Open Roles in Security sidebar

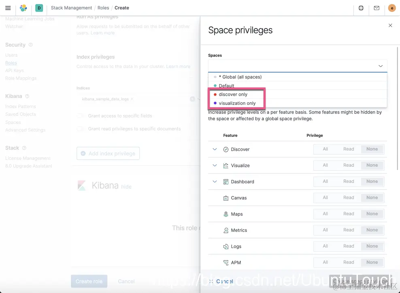[11, 63]
